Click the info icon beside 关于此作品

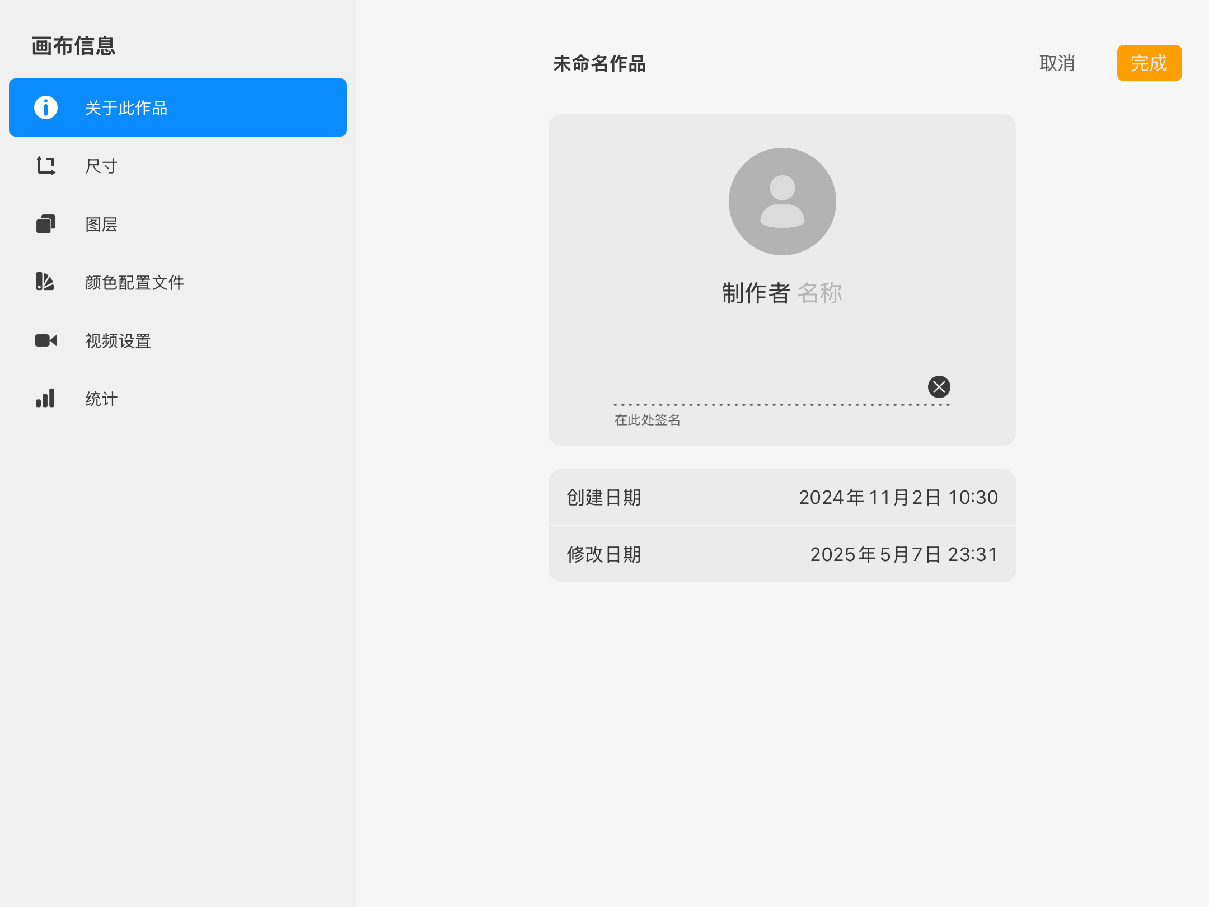[46, 107]
